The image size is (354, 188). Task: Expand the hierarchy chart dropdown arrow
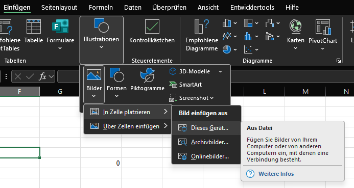click(x=257, y=23)
